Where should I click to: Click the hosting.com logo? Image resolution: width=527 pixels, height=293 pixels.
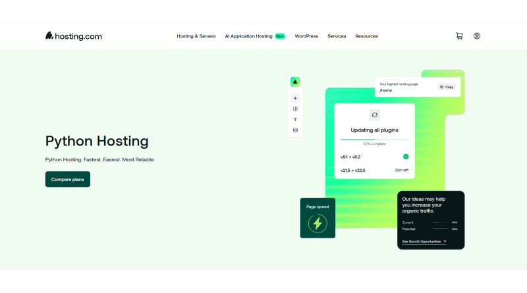coord(74,36)
